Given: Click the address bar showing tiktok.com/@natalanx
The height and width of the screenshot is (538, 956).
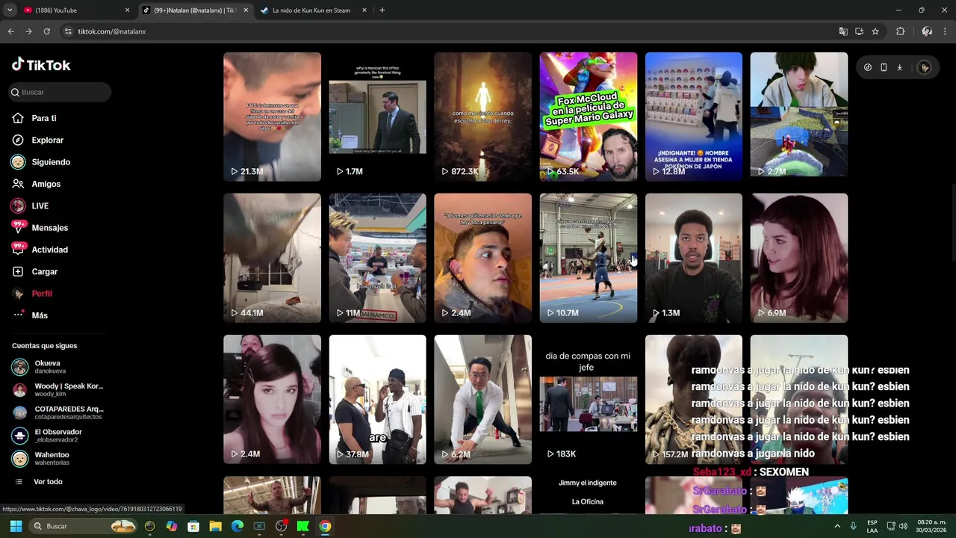Looking at the screenshot, I should [448, 31].
